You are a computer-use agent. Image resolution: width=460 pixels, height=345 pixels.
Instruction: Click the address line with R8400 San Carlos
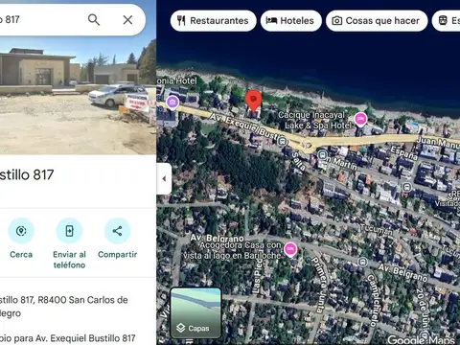[64, 307]
